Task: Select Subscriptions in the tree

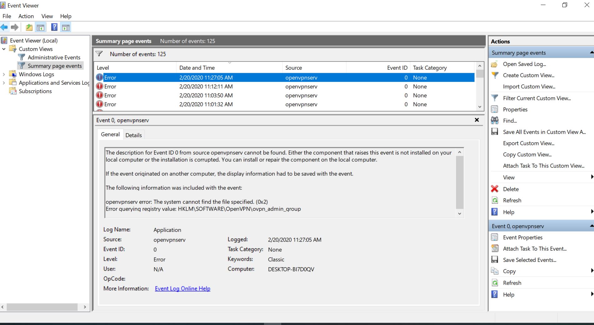Action: coord(35,91)
